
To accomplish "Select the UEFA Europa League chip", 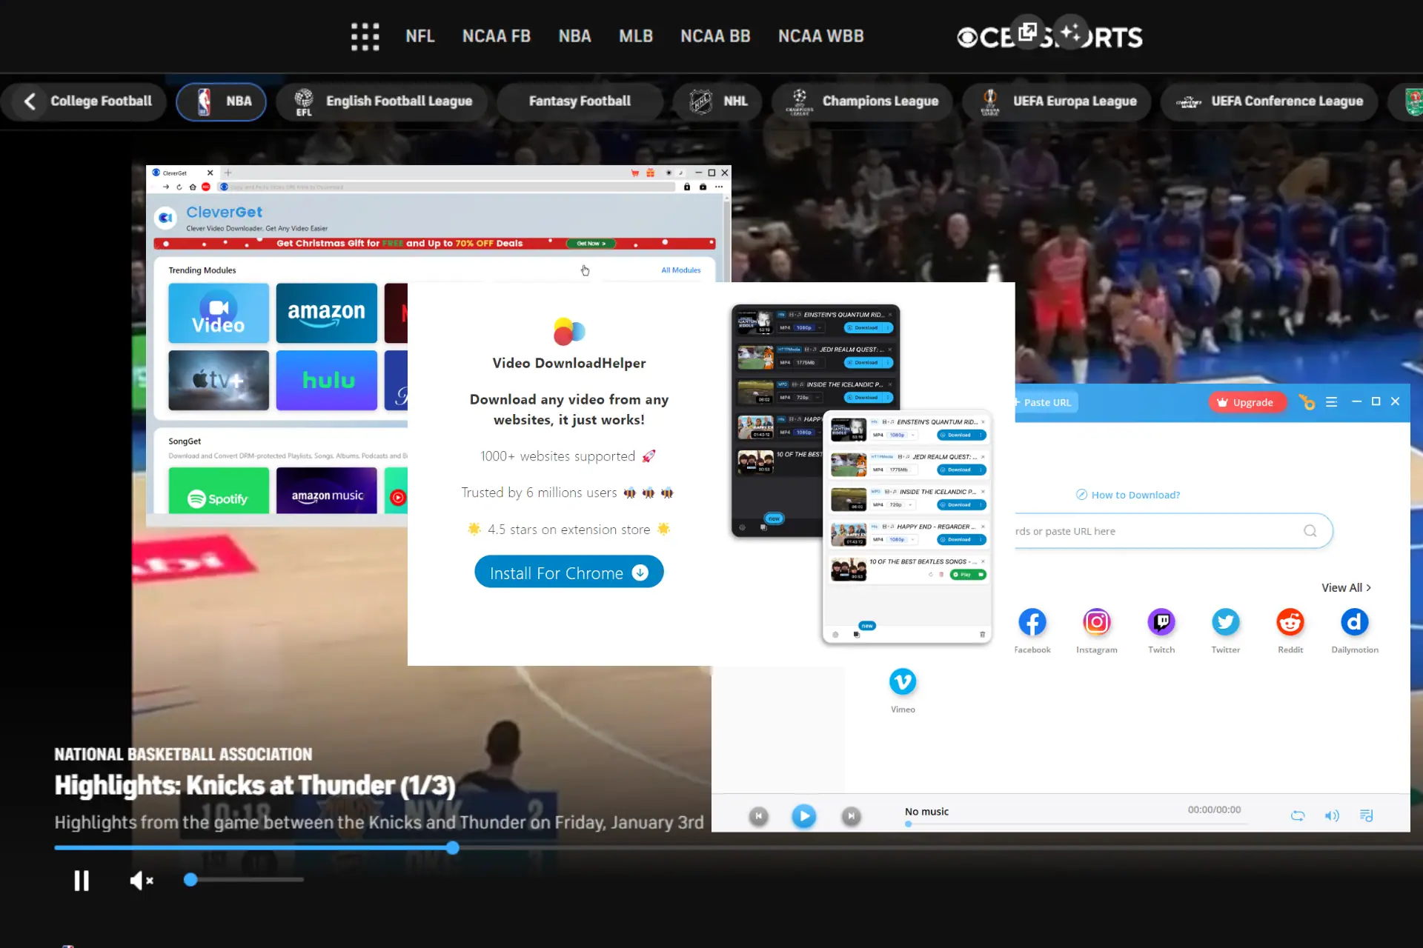I will coord(1057,101).
